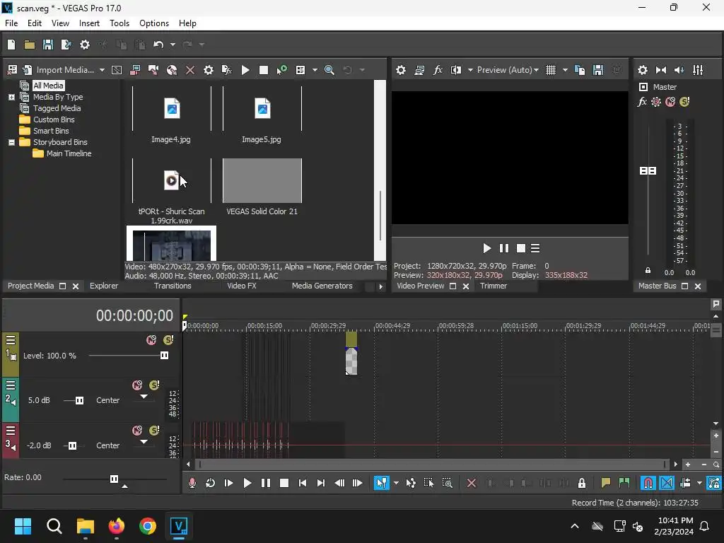Image resolution: width=724 pixels, height=543 pixels.
Task: Collapse the Storyboard Bins node
Action: pos(11,142)
